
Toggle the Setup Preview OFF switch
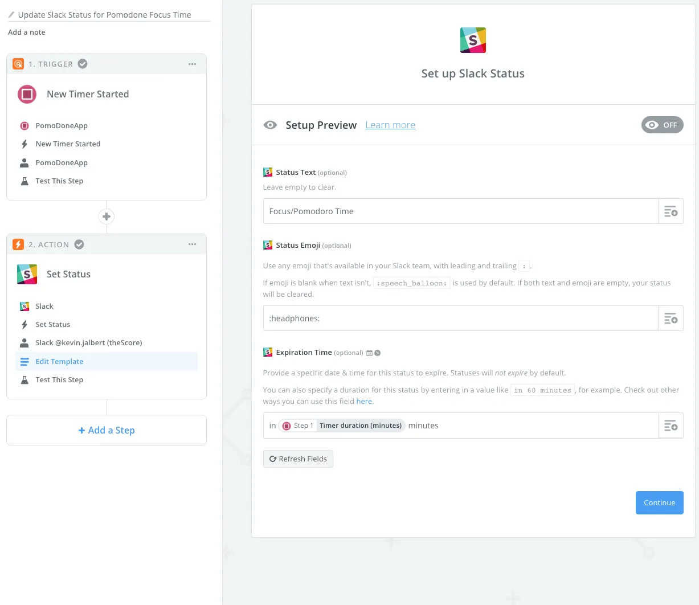[662, 125]
